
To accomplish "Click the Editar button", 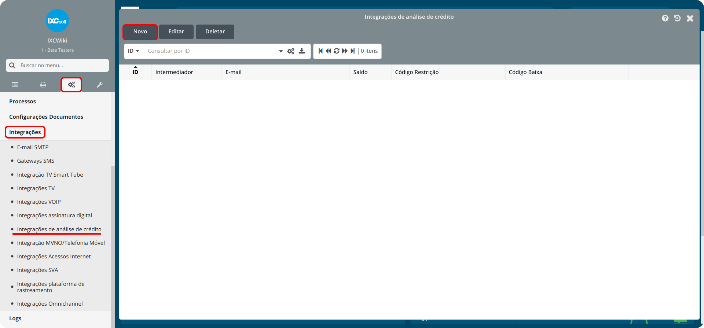I will tap(176, 32).
